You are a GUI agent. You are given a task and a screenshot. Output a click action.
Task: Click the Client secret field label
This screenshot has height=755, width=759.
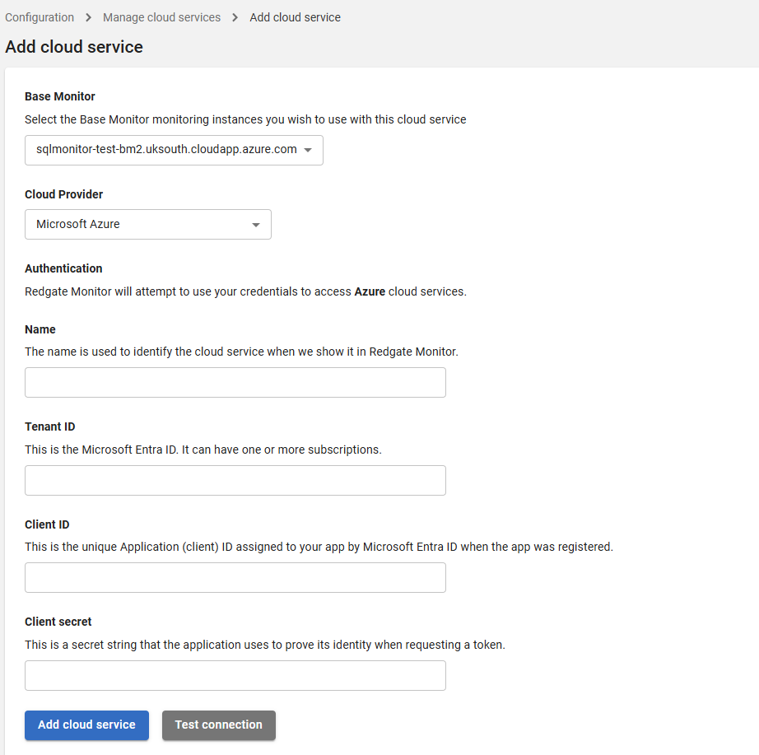58,622
